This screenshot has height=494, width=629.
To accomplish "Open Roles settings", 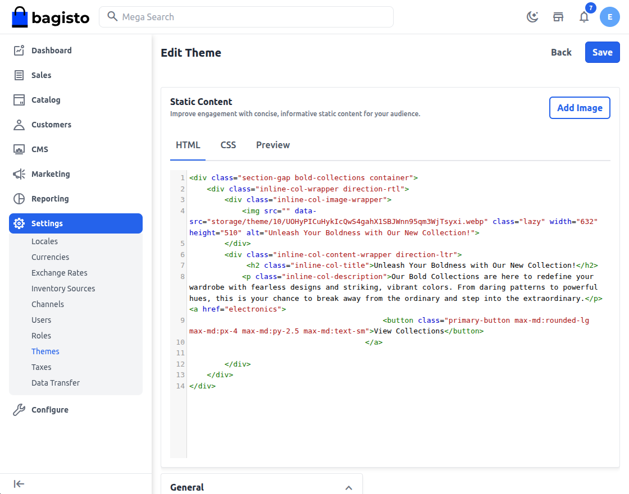I will pyautogui.click(x=42, y=336).
